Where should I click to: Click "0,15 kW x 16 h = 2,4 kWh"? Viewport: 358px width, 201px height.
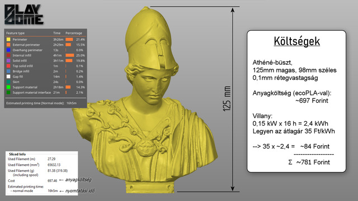290,123
